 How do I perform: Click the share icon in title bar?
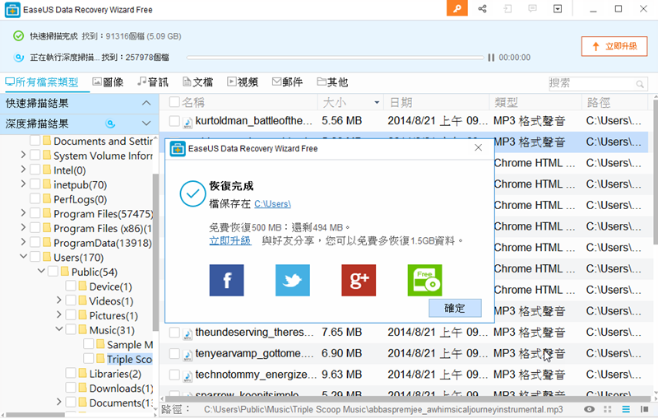[482, 9]
